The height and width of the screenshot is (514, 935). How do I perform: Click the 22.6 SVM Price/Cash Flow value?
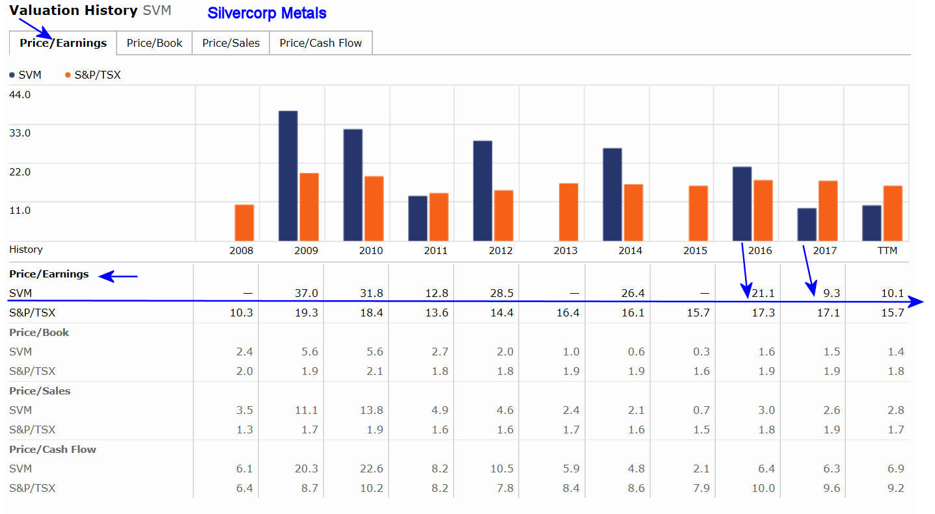pos(372,469)
